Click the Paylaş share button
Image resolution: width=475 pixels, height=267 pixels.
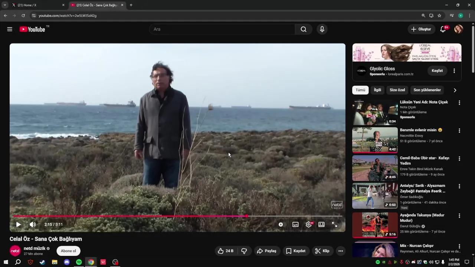[267, 251]
